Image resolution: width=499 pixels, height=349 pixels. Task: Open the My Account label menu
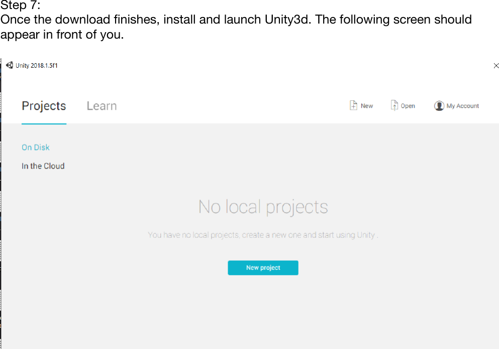[462, 106]
